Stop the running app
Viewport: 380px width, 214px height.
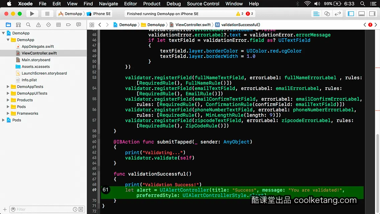pos(47,14)
